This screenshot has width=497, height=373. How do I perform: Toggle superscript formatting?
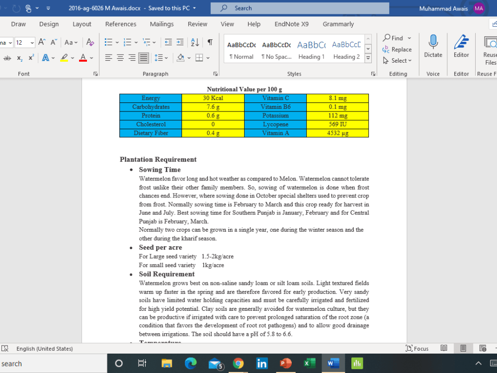pos(31,58)
